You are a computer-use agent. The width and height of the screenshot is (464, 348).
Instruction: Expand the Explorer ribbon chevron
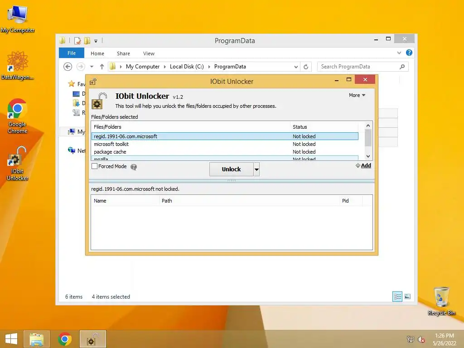tap(399, 53)
